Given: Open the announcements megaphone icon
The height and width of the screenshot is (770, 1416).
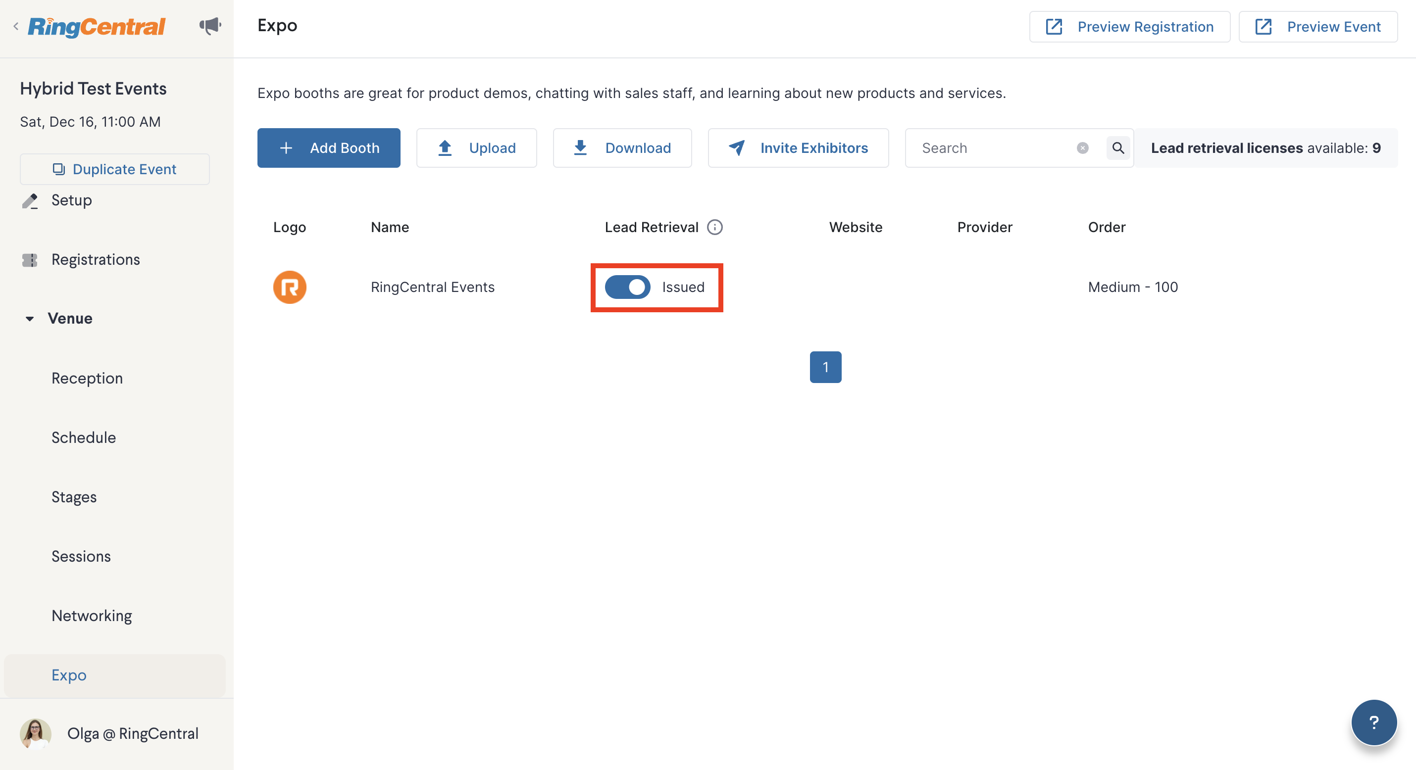Looking at the screenshot, I should point(210,26).
